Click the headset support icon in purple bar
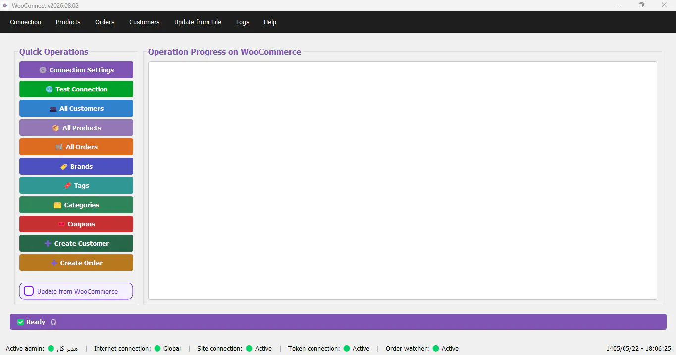 pos(53,322)
